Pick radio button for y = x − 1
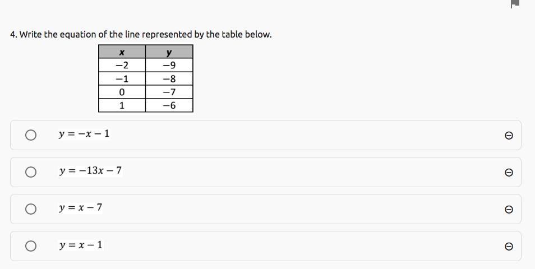 (x=31, y=246)
